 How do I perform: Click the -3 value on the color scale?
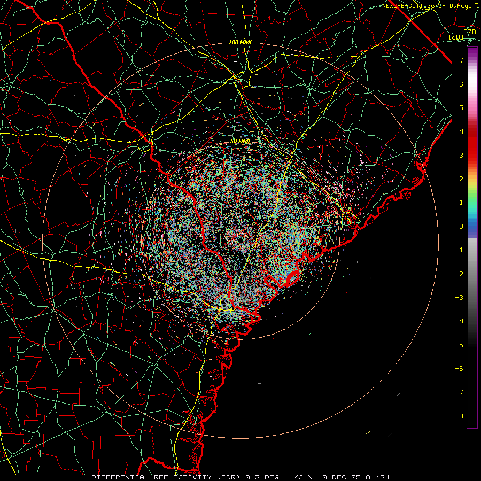click(459, 298)
